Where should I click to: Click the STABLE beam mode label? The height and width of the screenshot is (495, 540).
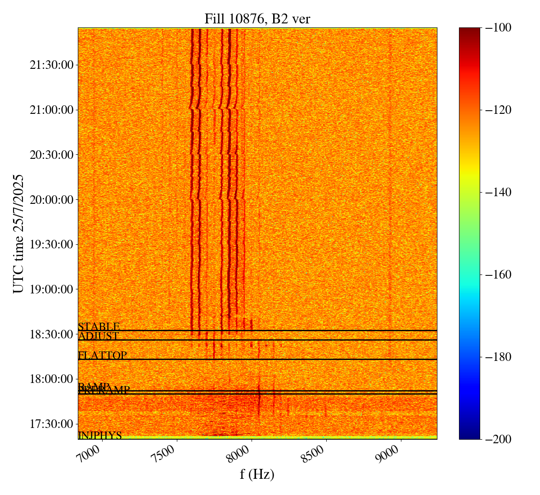(x=99, y=327)
